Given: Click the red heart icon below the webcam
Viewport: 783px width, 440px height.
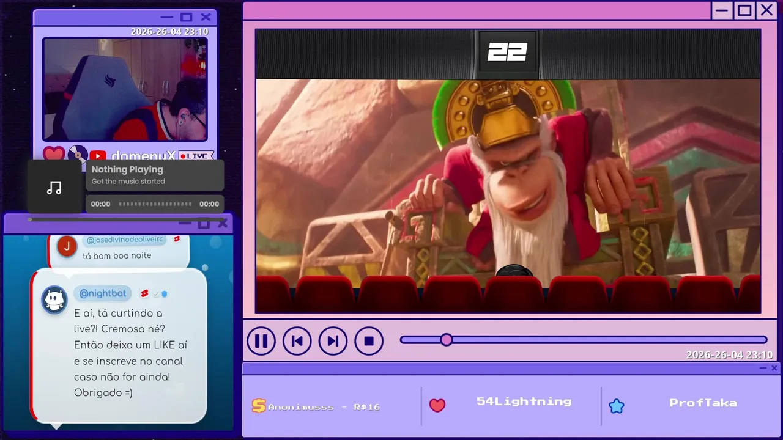Looking at the screenshot, I should point(54,155).
